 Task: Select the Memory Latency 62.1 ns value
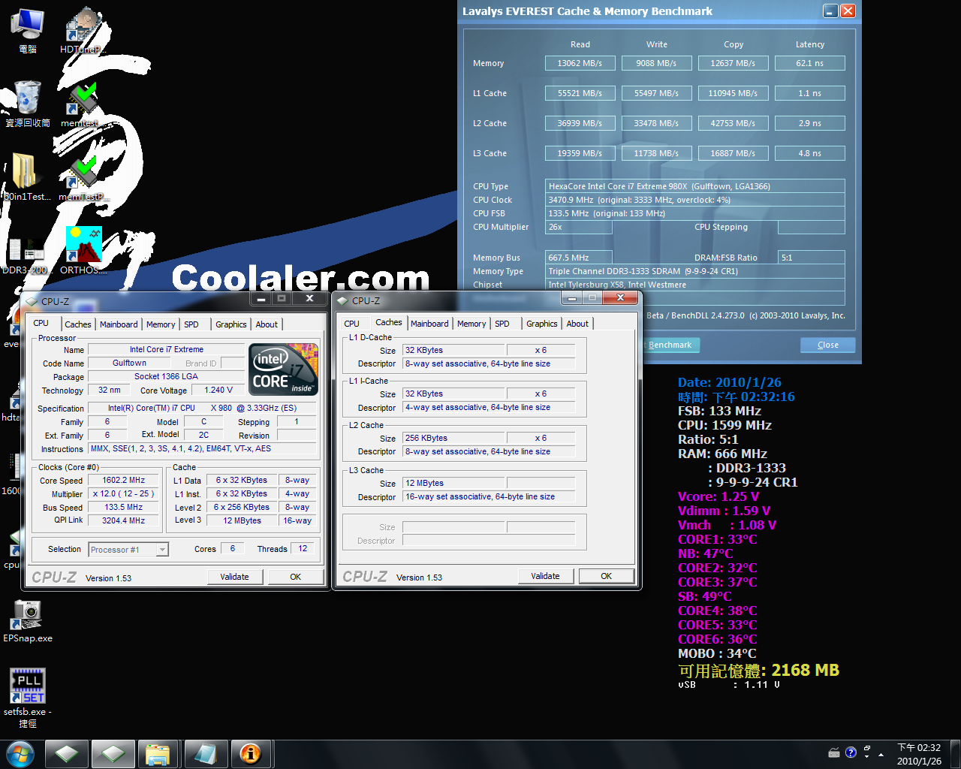(810, 63)
